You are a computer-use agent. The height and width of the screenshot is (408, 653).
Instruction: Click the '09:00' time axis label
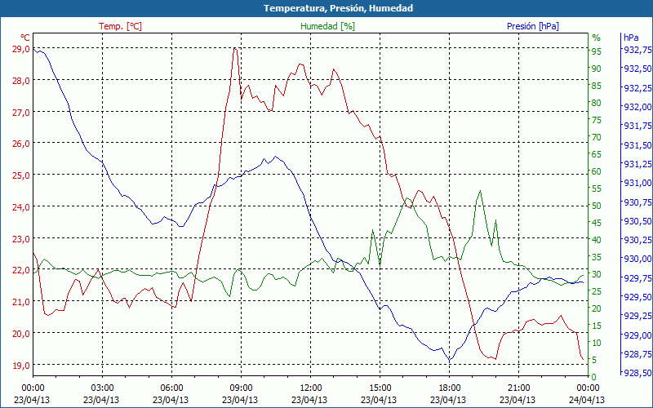241,388
